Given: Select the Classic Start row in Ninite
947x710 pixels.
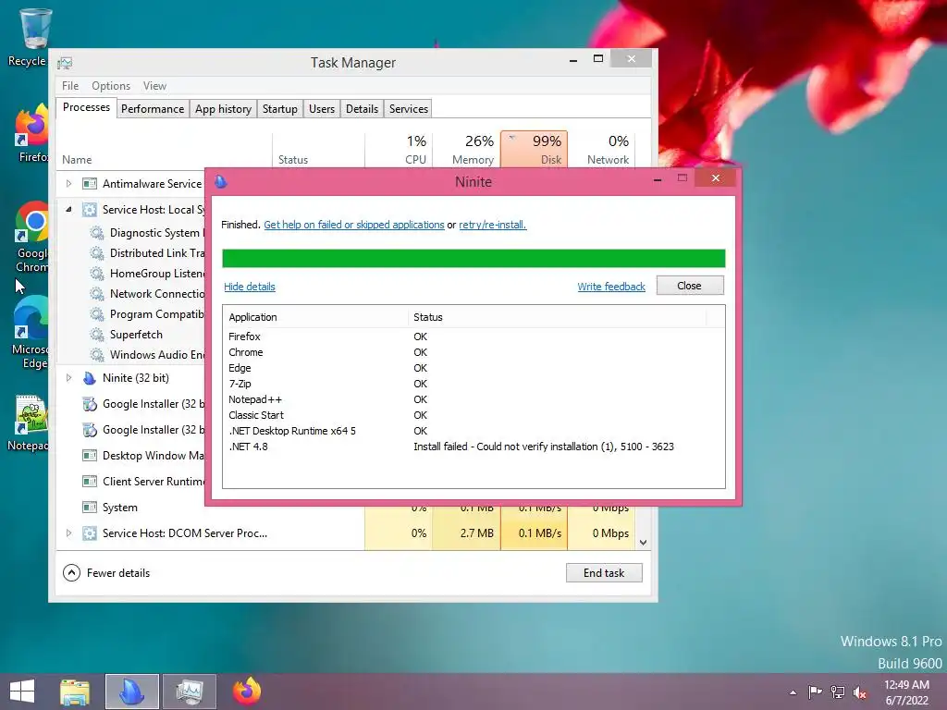Looking at the screenshot, I should (473, 415).
